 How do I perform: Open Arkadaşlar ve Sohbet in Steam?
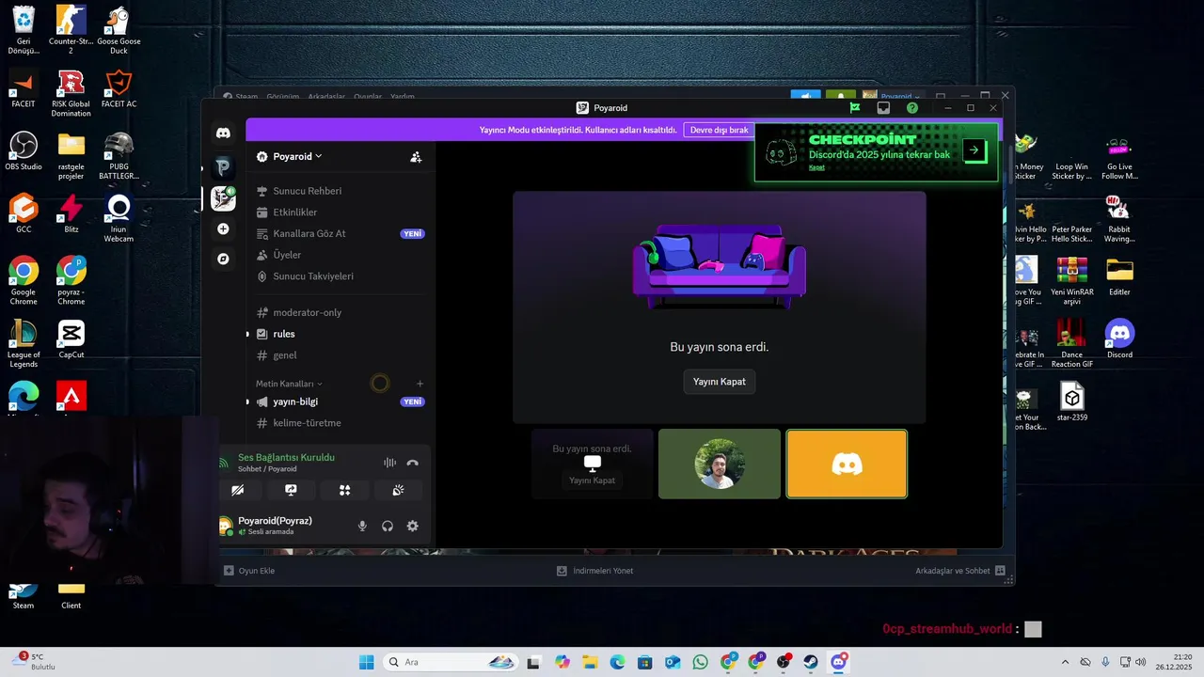point(960,571)
